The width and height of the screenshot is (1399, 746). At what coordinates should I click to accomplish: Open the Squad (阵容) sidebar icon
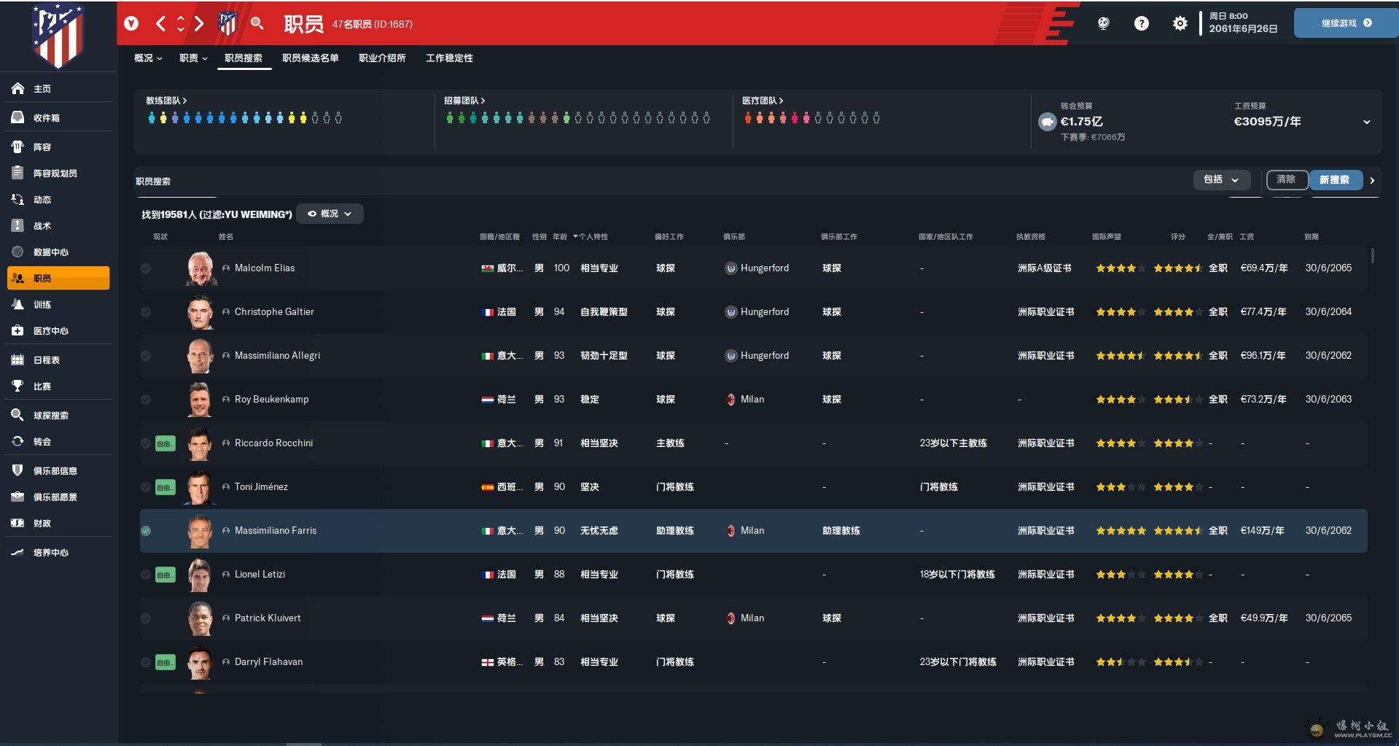(x=17, y=147)
